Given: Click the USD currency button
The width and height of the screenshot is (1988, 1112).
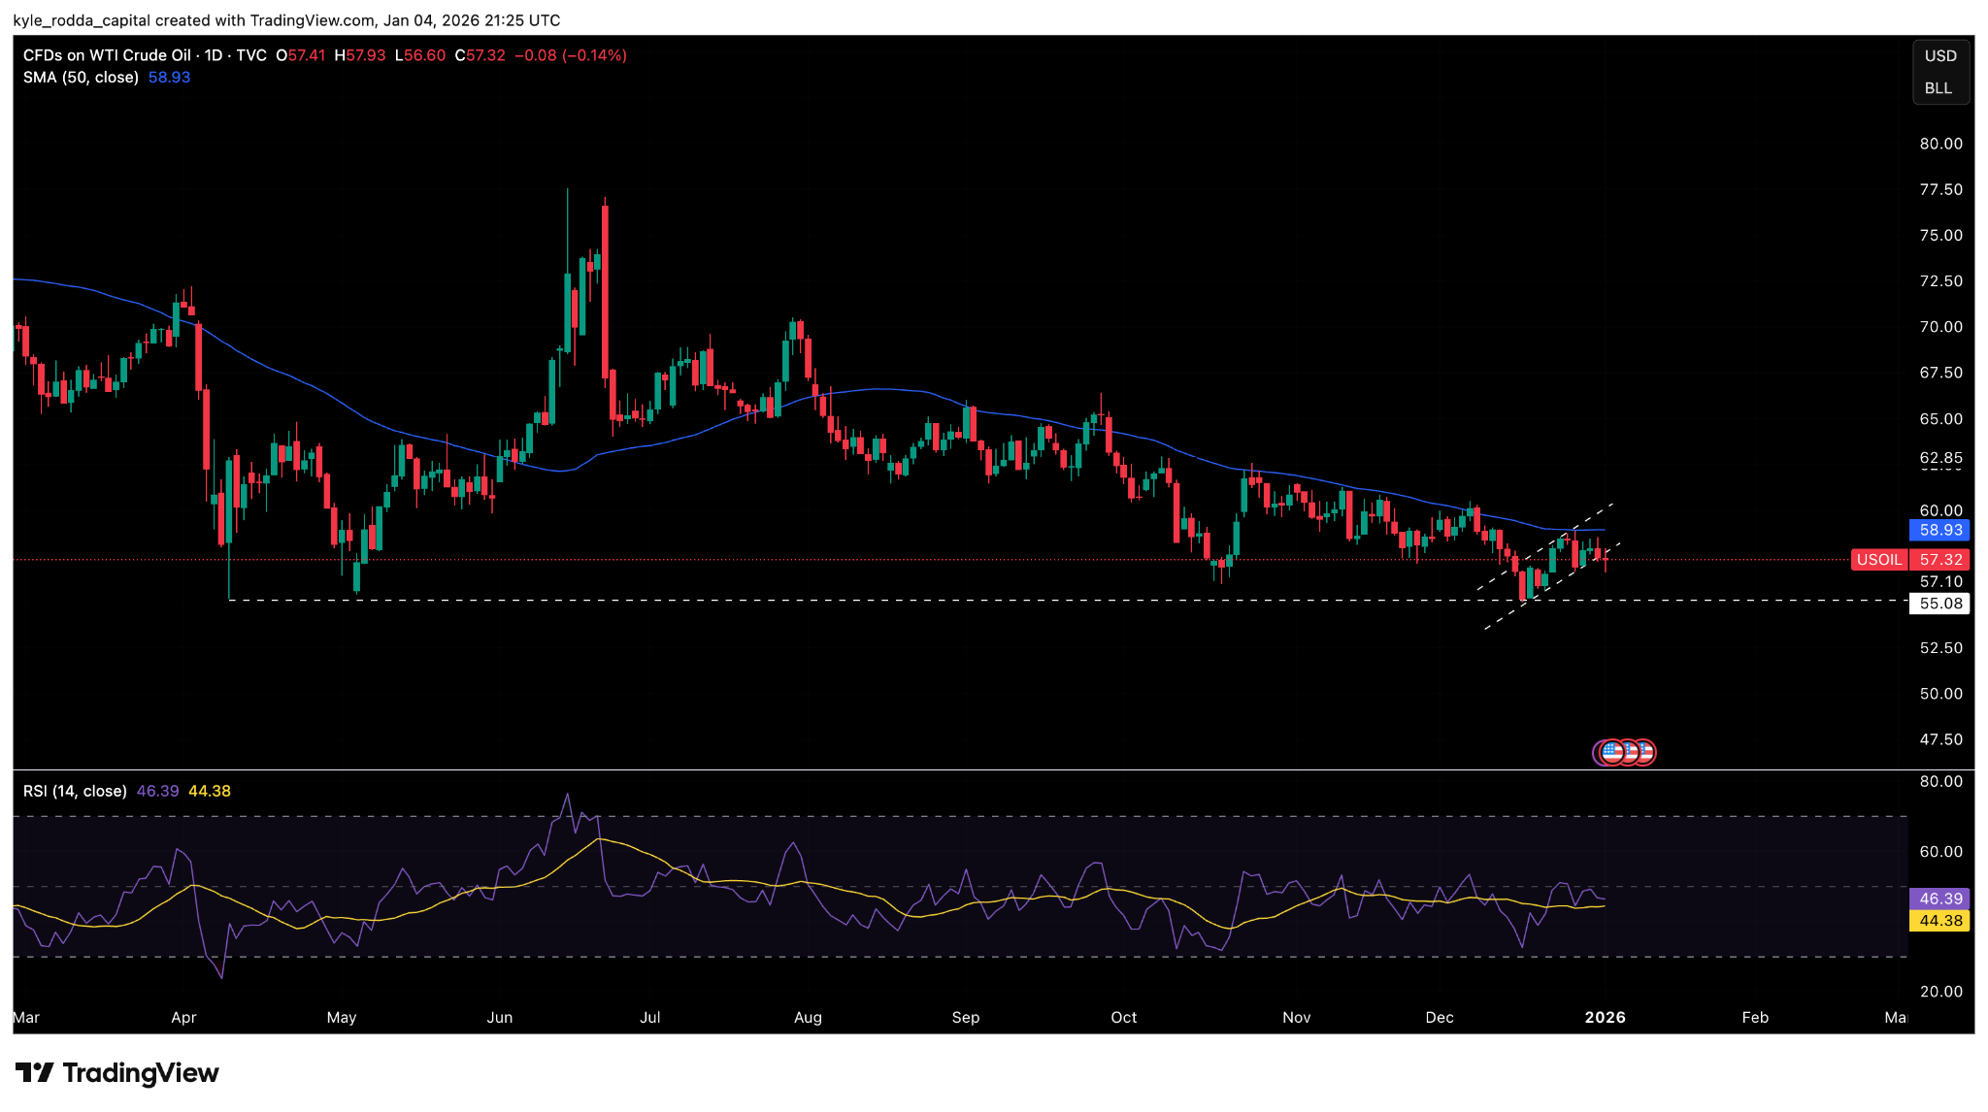Looking at the screenshot, I should [1940, 56].
